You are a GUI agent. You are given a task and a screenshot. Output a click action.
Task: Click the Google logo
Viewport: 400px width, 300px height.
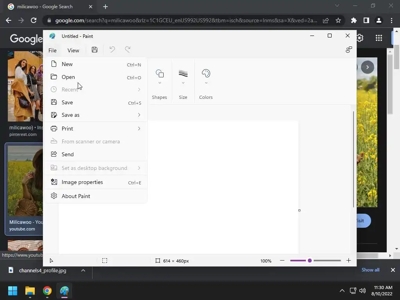coord(26,39)
